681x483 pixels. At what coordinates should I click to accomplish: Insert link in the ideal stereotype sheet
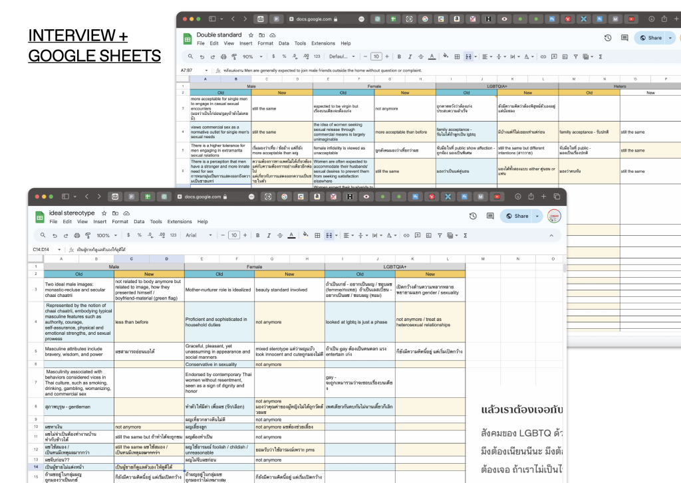point(406,235)
